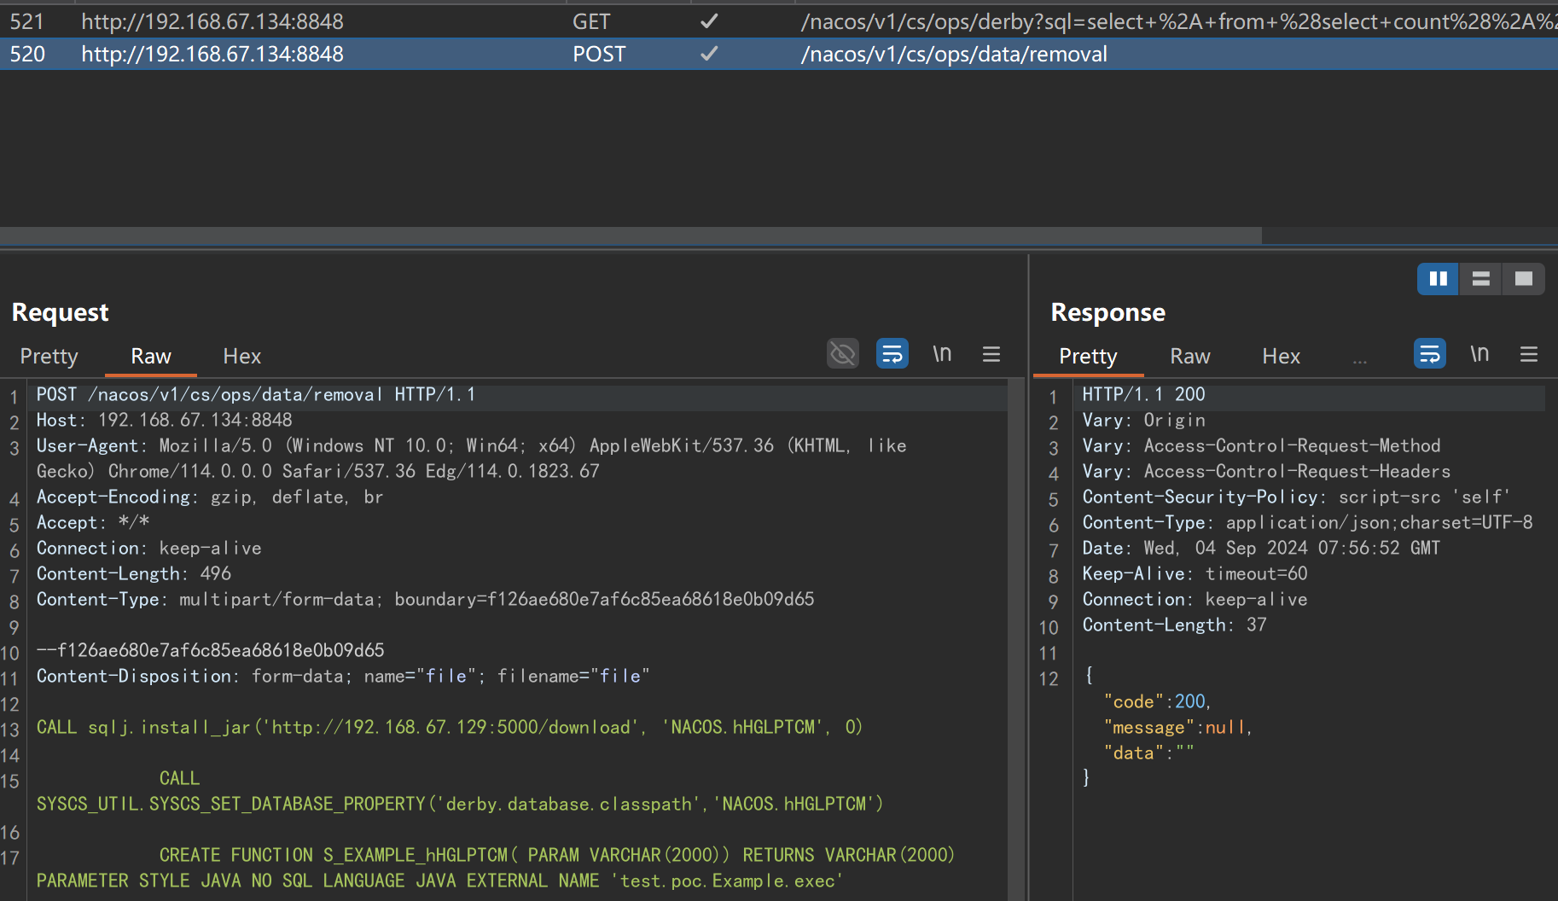This screenshot has width=1558, height=901.
Task: Click the multipart Content-Type header in request
Action: tap(425, 599)
